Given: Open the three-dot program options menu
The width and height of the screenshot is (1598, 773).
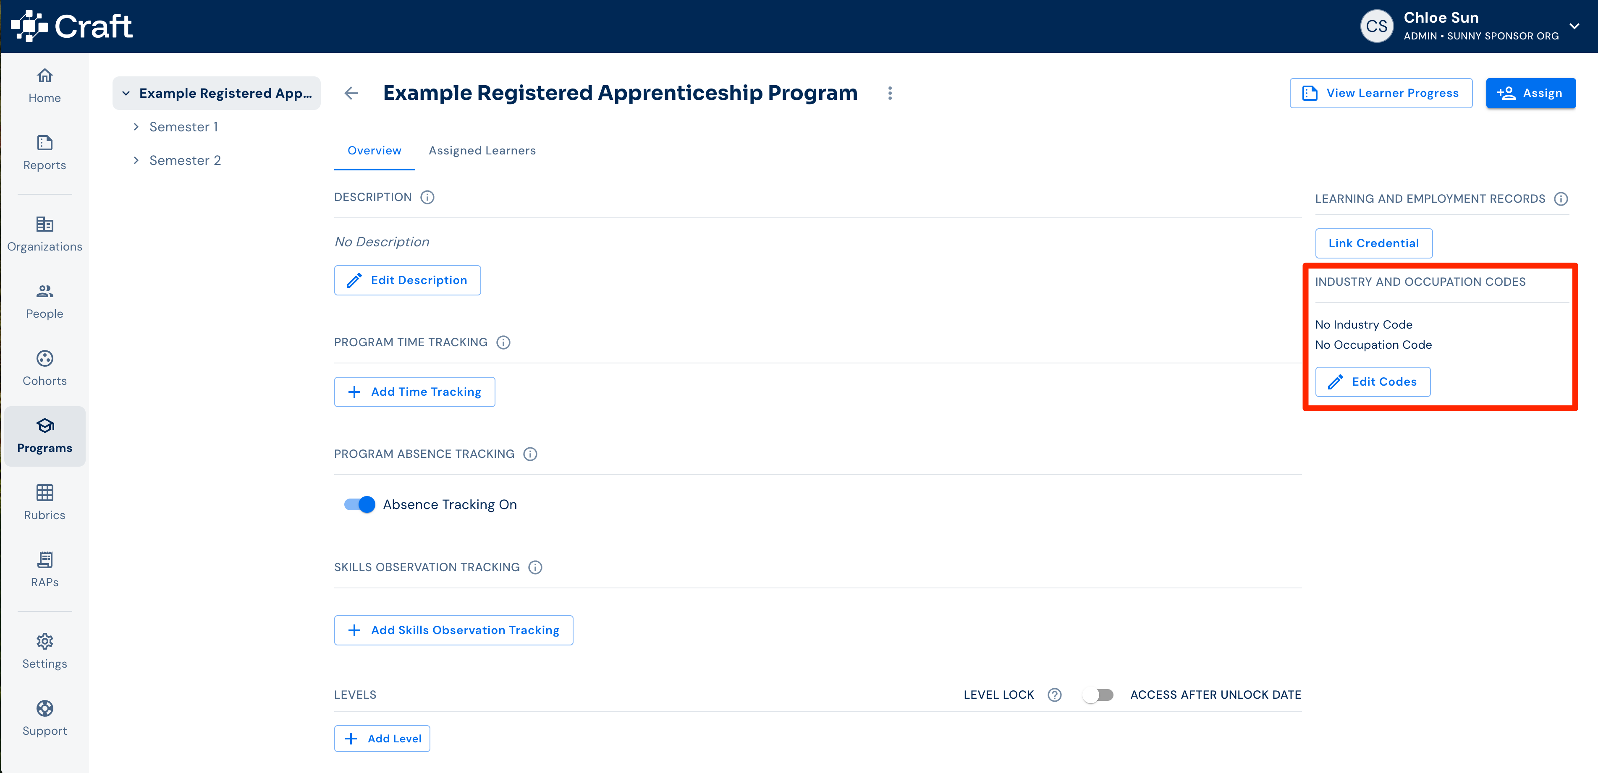Looking at the screenshot, I should pyautogui.click(x=890, y=93).
